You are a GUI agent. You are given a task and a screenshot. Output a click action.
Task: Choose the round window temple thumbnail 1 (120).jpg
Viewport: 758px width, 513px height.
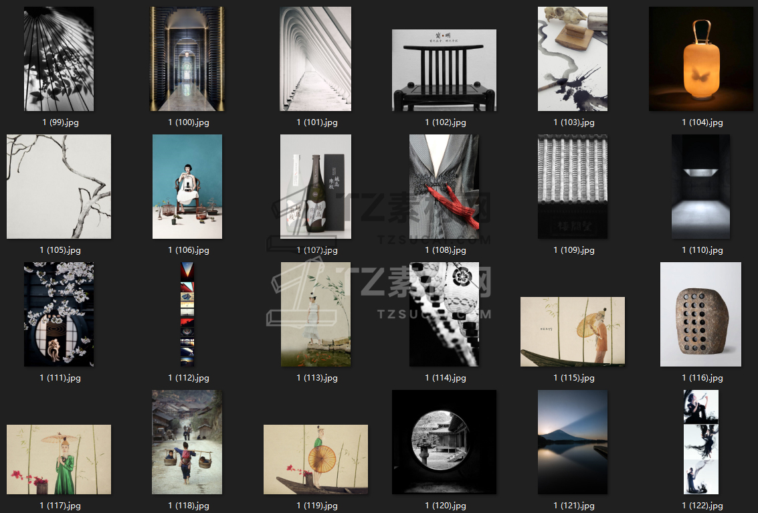click(444, 442)
